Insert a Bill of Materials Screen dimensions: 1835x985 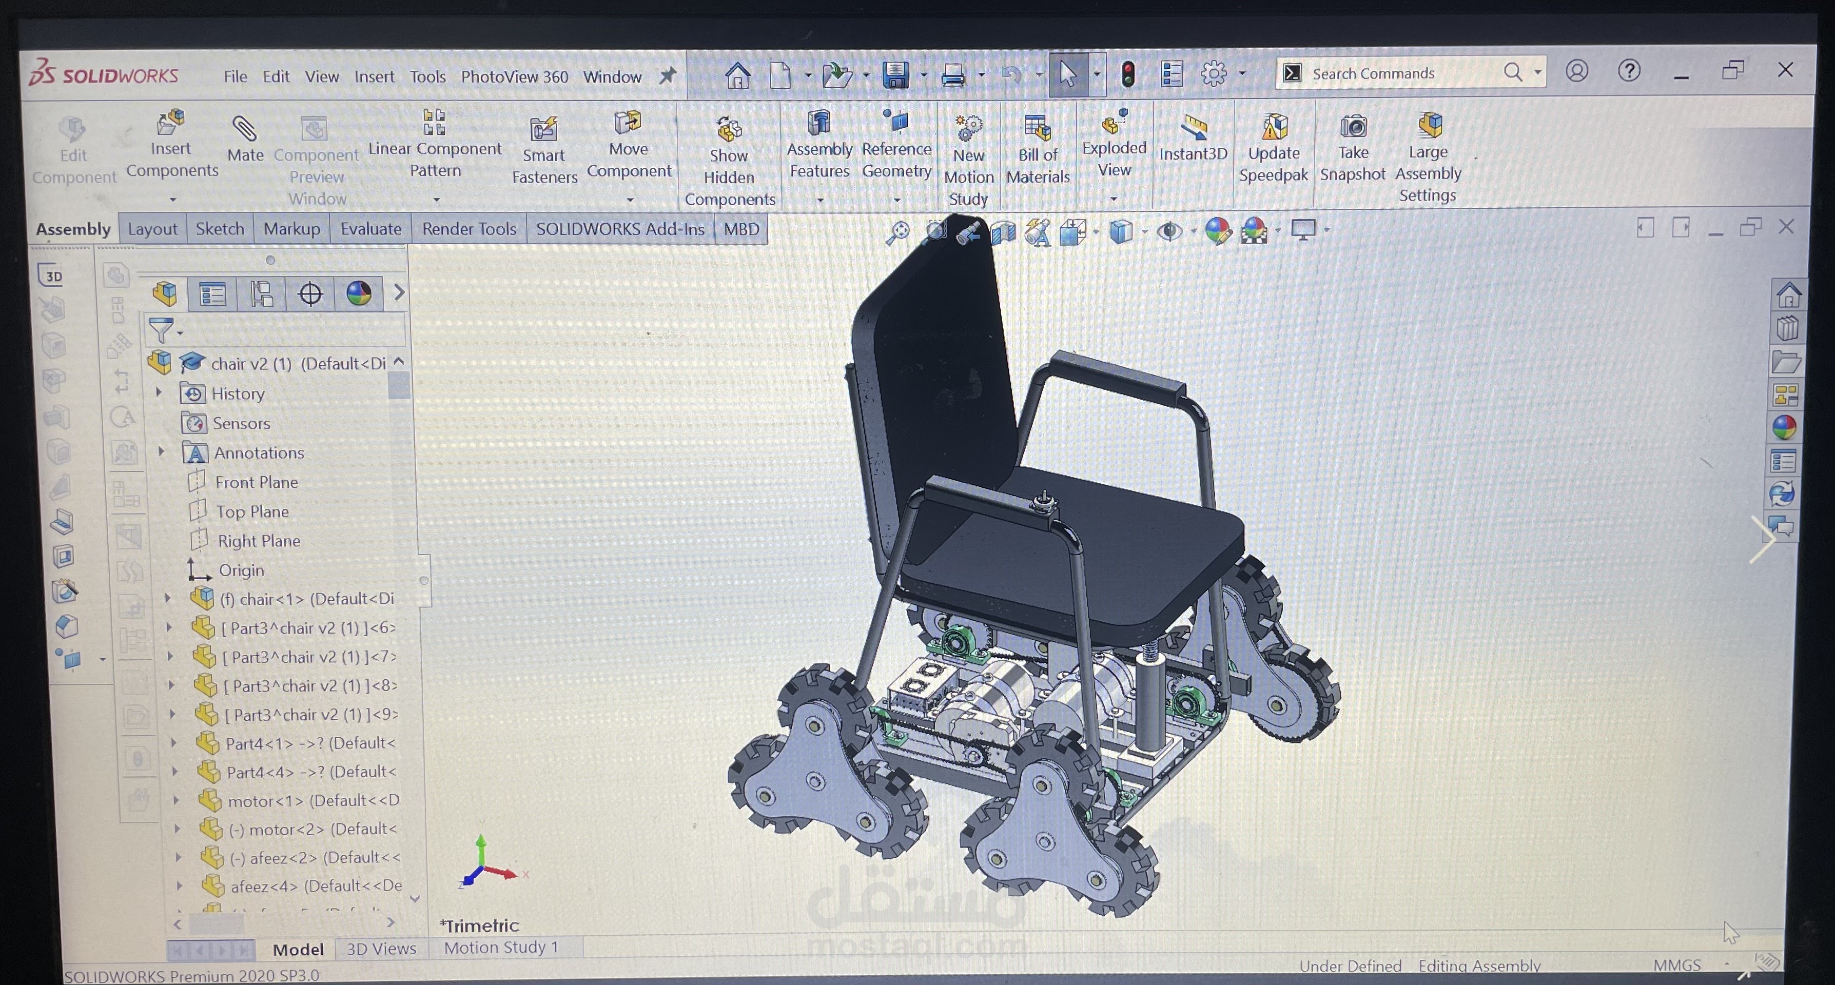(1038, 150)
